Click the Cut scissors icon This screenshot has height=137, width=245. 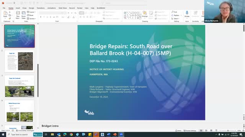click(x=10, y=12)
